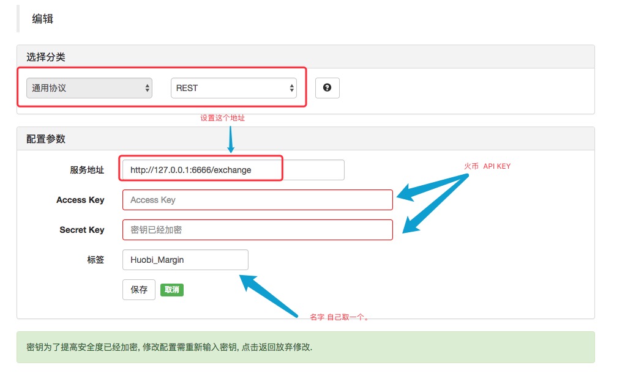Open the REST protocol dropdown
This screenshot has height=382, width=625.
234,88
